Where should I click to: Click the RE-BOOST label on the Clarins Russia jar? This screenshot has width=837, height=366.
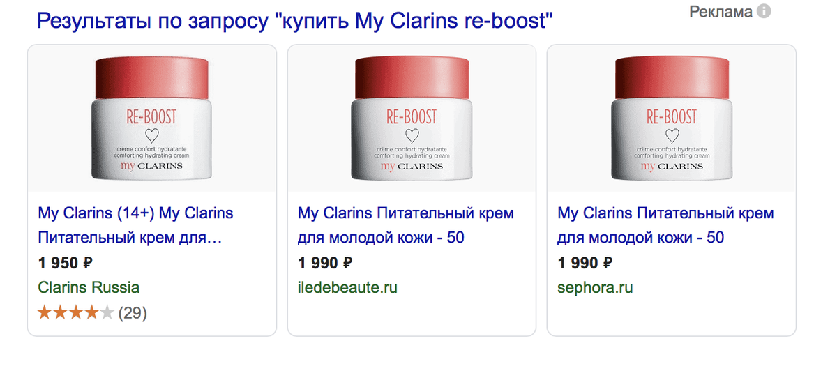pos(151,116)
